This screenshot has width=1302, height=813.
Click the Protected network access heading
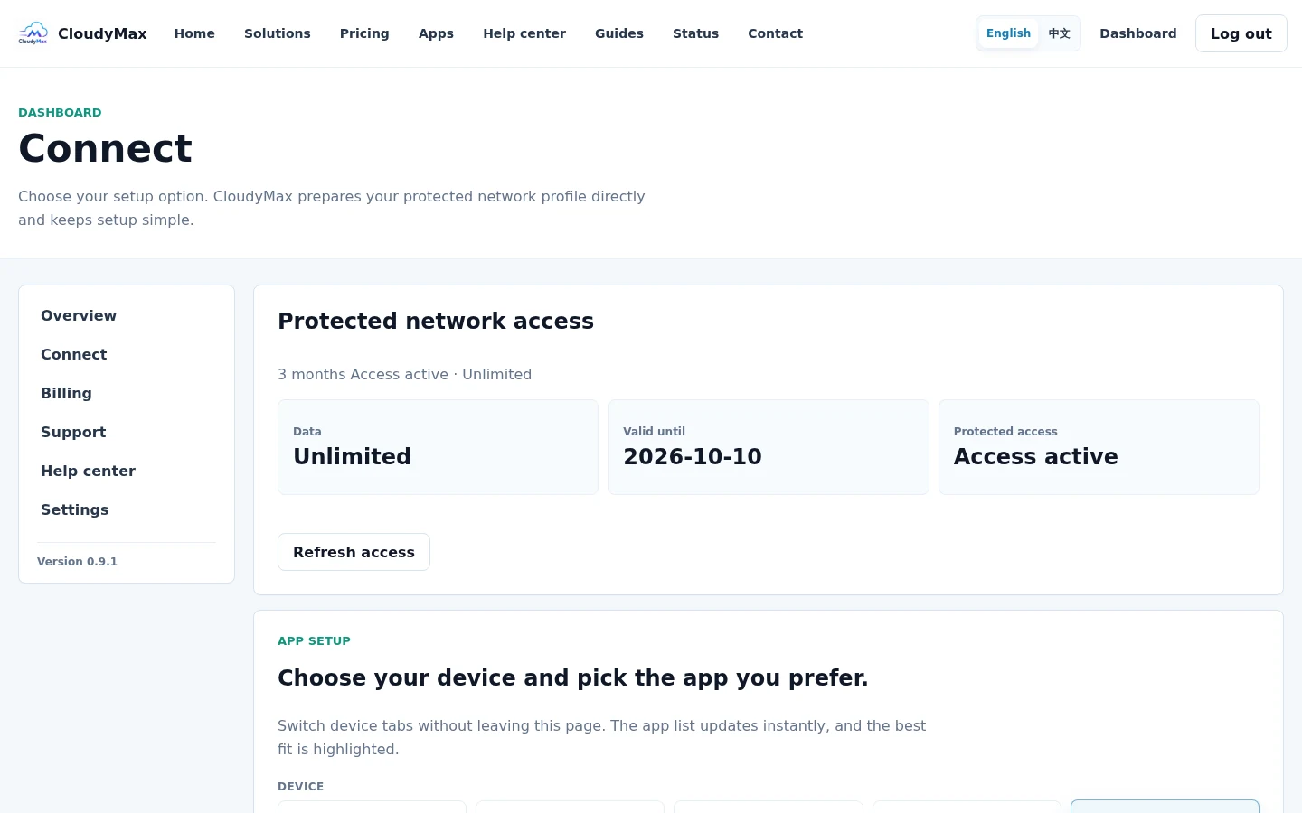[436, 321]
